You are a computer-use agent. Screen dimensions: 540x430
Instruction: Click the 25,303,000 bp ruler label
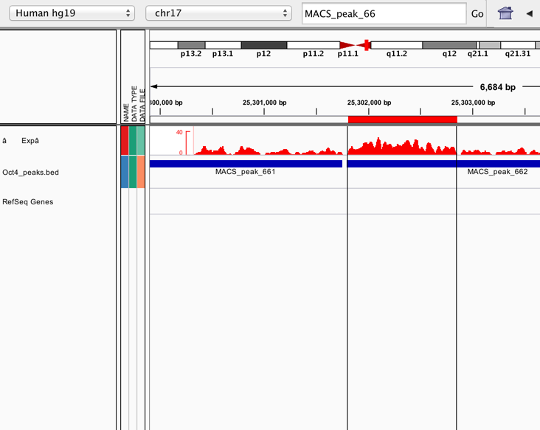click(473, 103)
